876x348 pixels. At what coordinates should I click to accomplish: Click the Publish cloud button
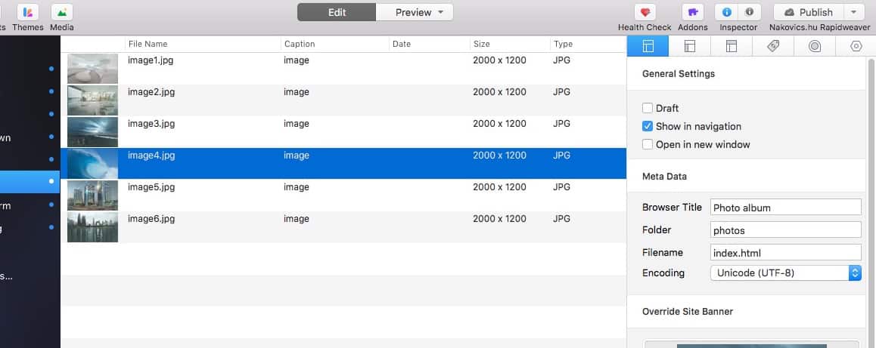pos(809,12)
